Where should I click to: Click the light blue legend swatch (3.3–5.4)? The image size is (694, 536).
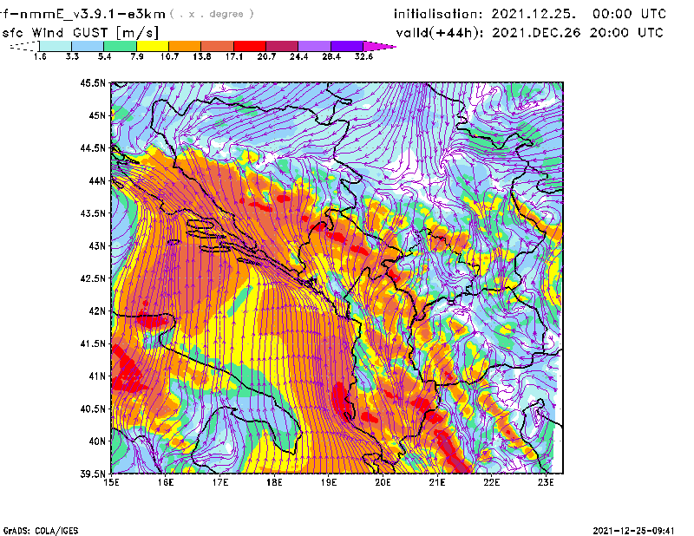(x=88, y=46)
